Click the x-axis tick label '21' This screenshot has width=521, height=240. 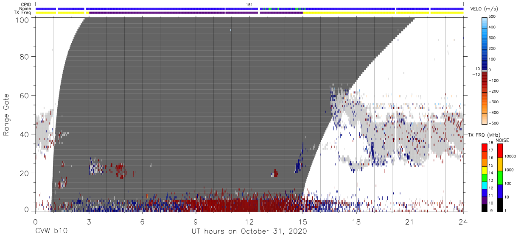410,222
